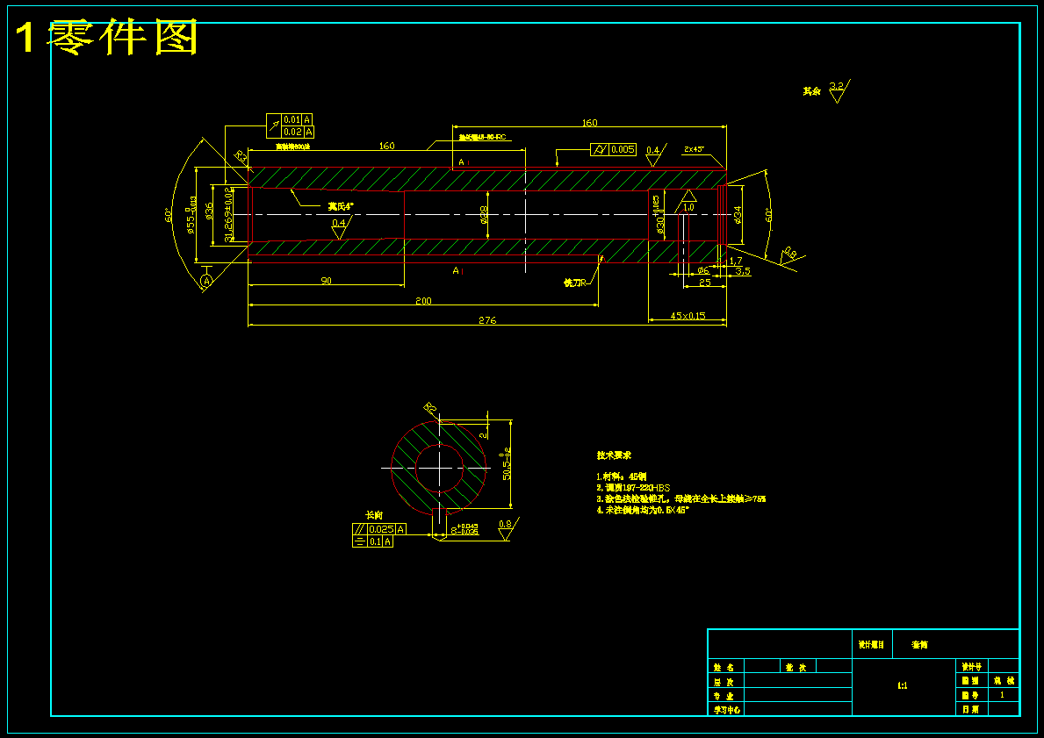Select the 0.8 roughness symbol near keyway

pos(508,528)
